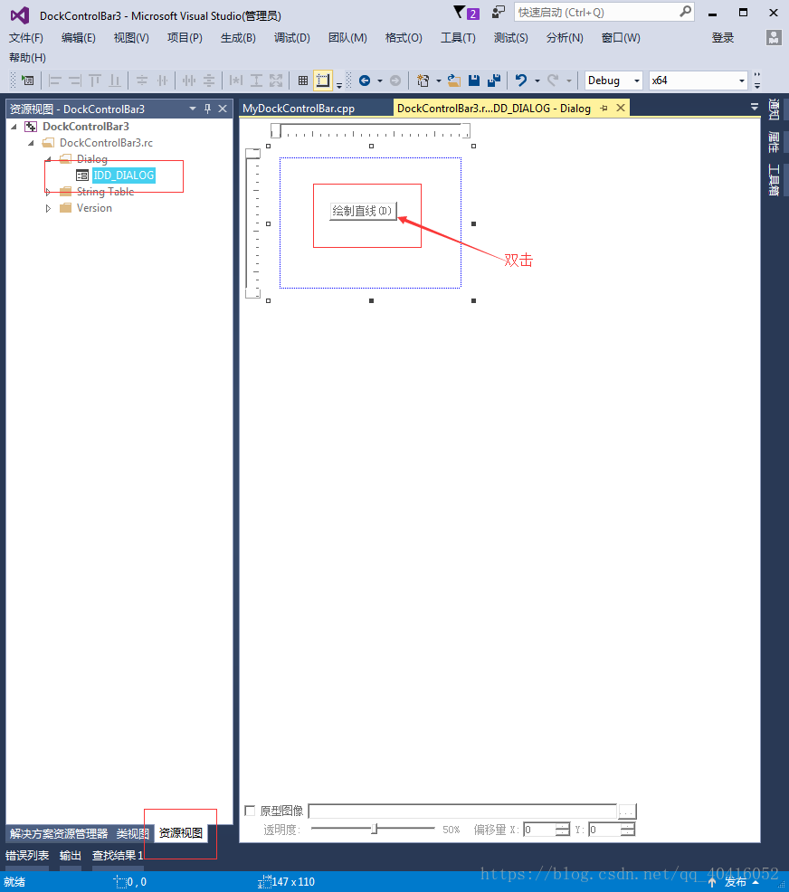Close the 资源视图 panel

[x=223, y=109]
